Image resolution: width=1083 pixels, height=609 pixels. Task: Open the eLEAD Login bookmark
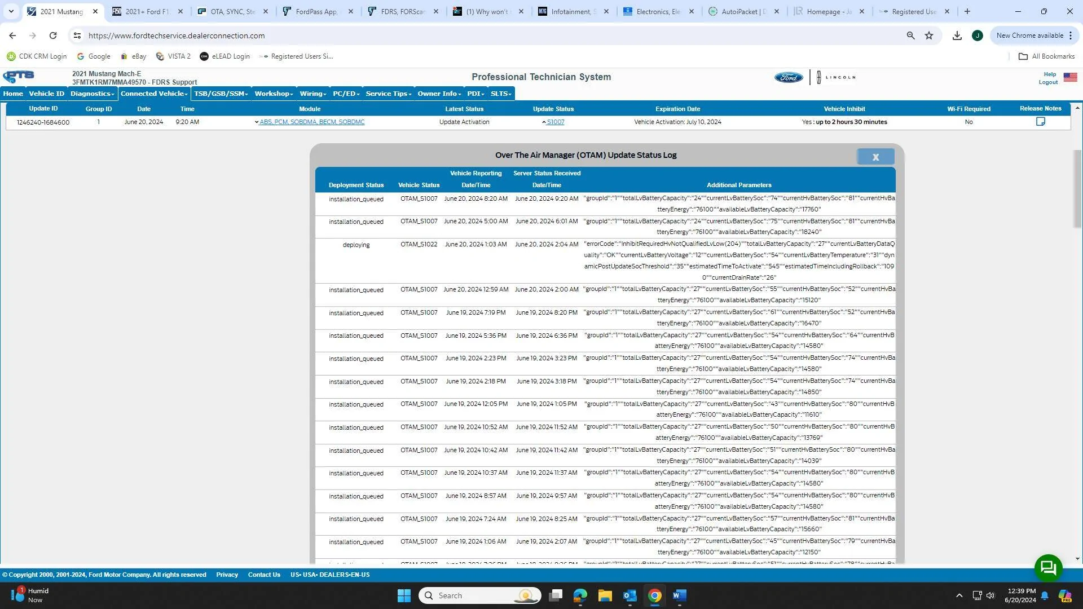point(224,56)
